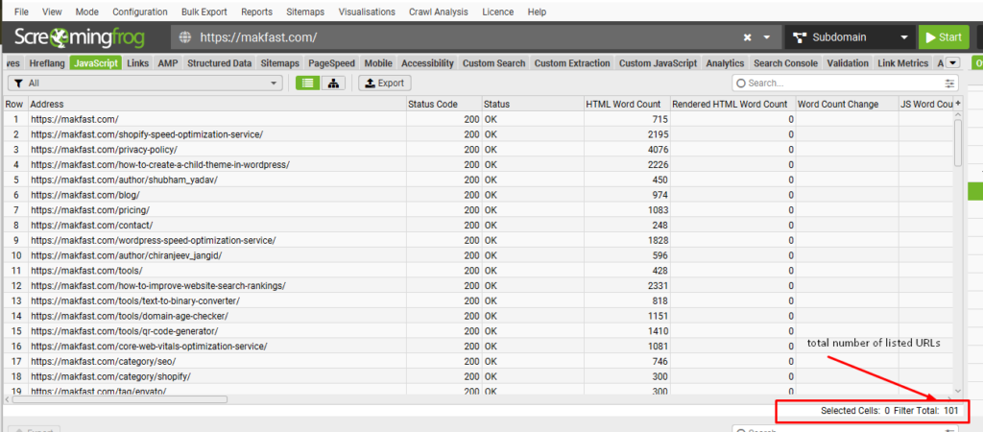
Task: Switch to the Validation tab
Action: (x=848, y=62)
